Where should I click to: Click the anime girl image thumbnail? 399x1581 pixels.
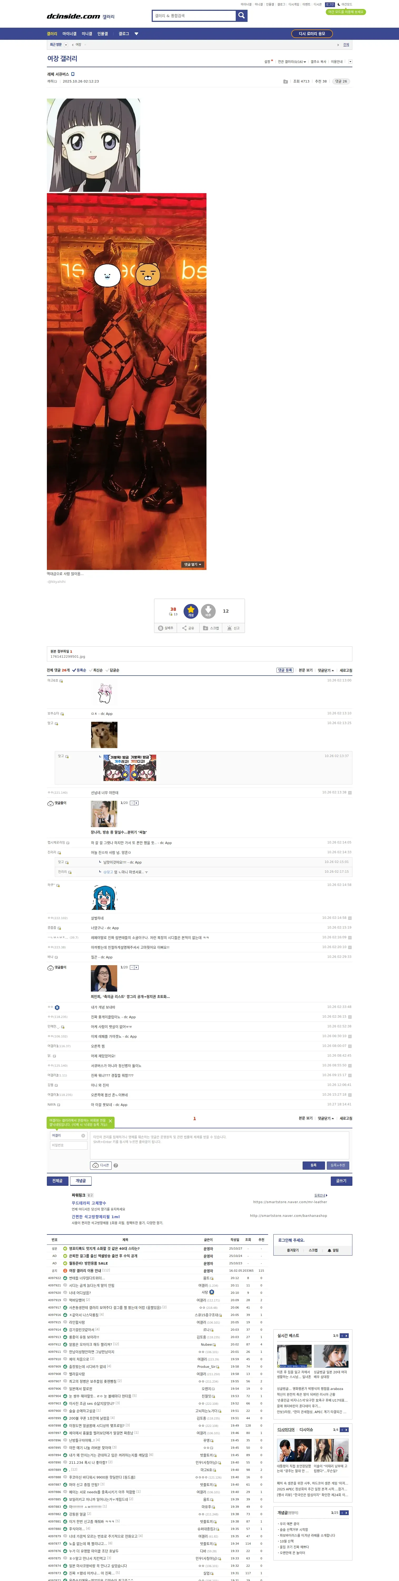click(93, 145)
